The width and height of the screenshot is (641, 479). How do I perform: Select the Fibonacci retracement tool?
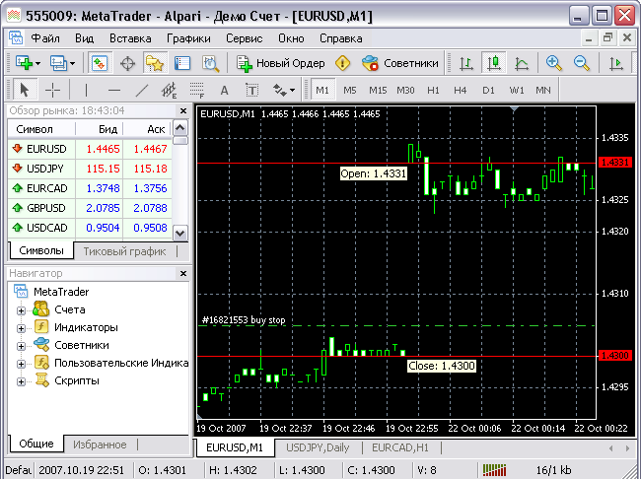tap(196, 90)
